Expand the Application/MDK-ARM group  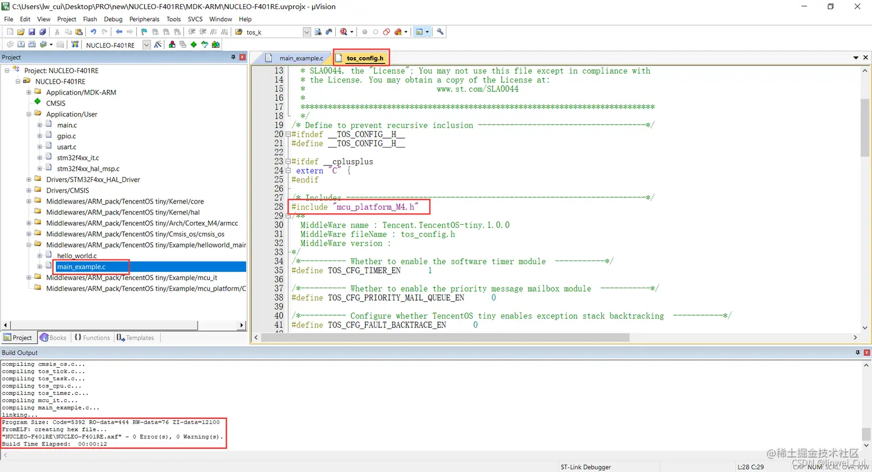29,92
